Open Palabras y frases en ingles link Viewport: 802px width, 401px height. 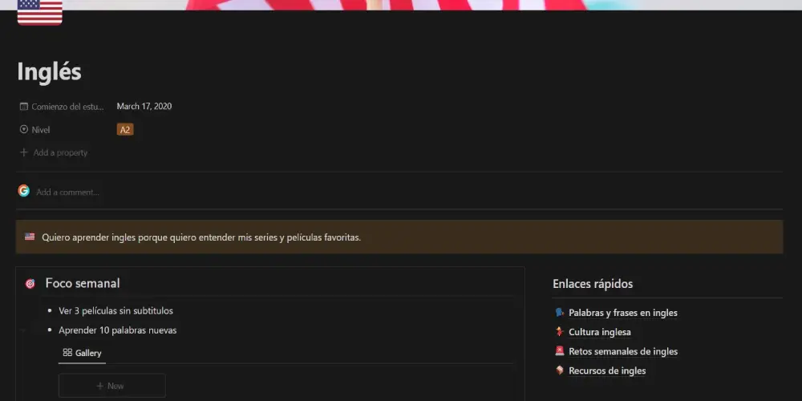coord(622,313)
